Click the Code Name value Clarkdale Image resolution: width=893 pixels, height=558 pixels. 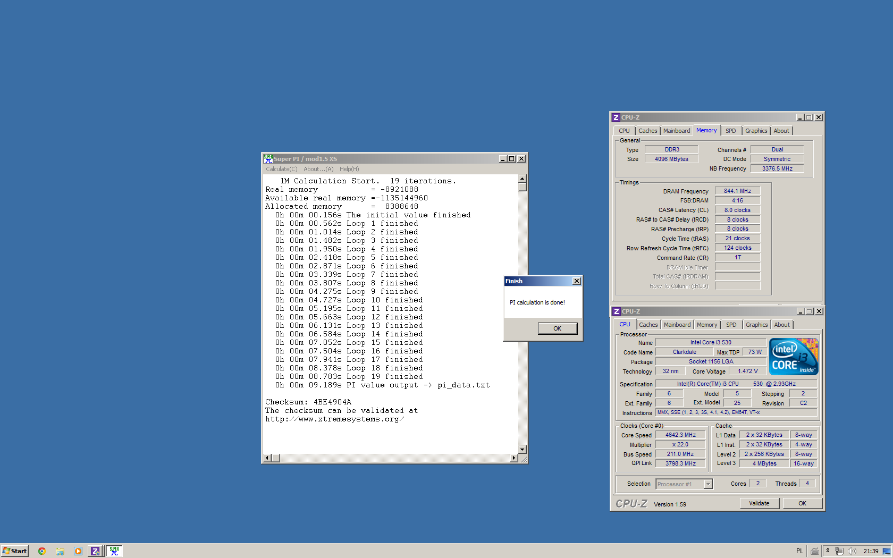click(x=684, y=352)
